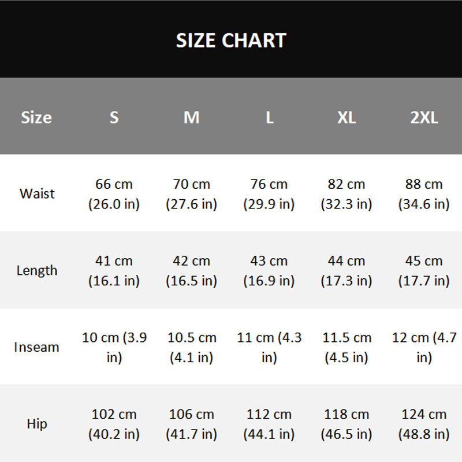
Task: Click the 44 cm length cell
Action: click(346, 270)
